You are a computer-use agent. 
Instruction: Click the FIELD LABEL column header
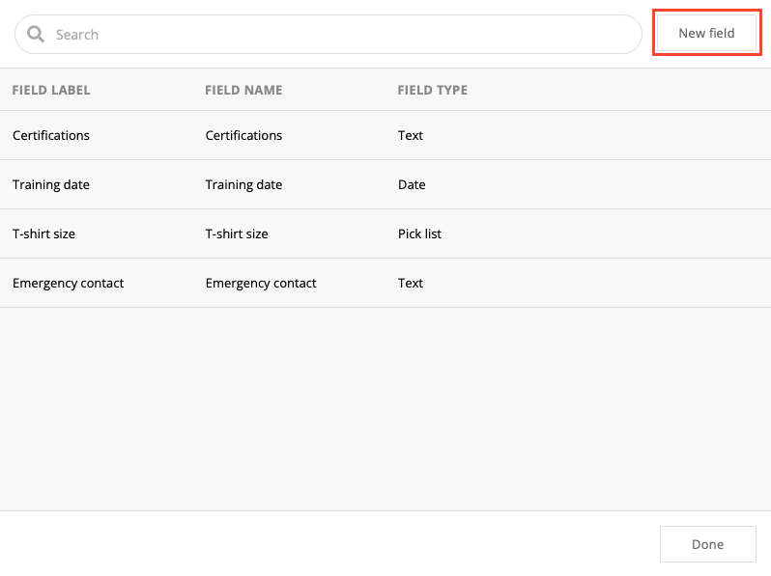51,90
